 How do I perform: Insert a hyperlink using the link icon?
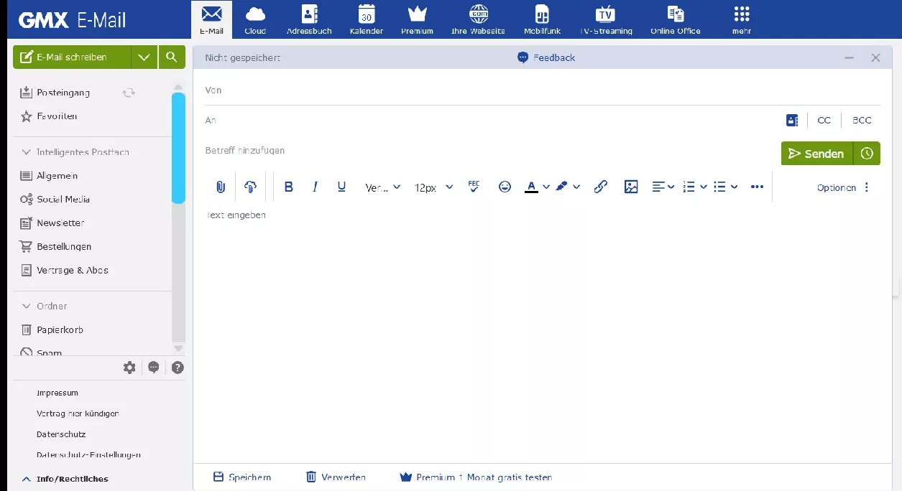click(x=601, y=187)
